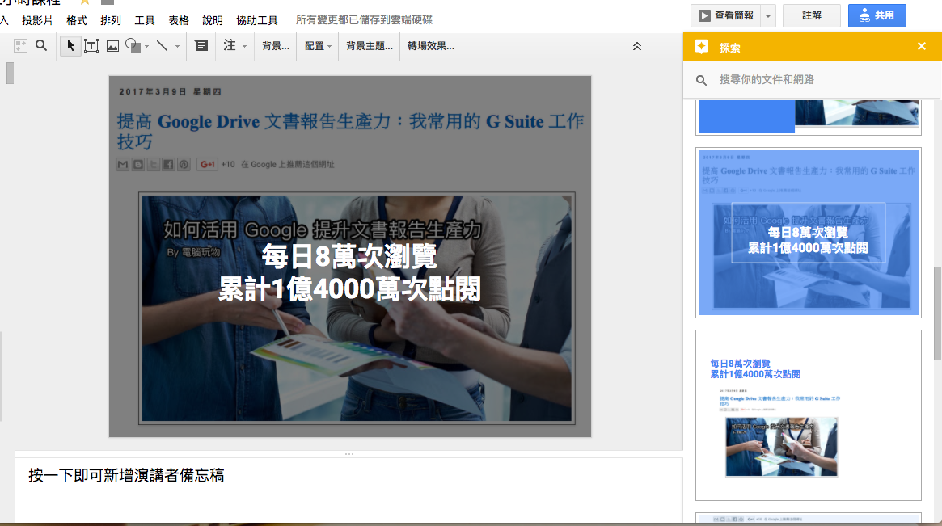This screenshot has height=526, width=942.
Task: Click the Explore panel star icon
Action: coord(701,47)
